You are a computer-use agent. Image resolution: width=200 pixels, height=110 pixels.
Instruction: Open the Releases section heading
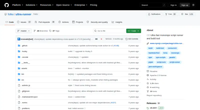coord(151,103)
